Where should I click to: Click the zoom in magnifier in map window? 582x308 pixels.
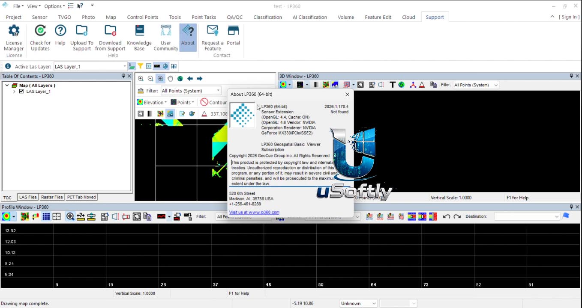[141, 79]
